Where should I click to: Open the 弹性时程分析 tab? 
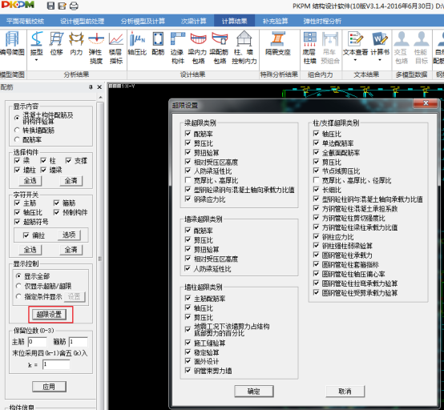322,22
